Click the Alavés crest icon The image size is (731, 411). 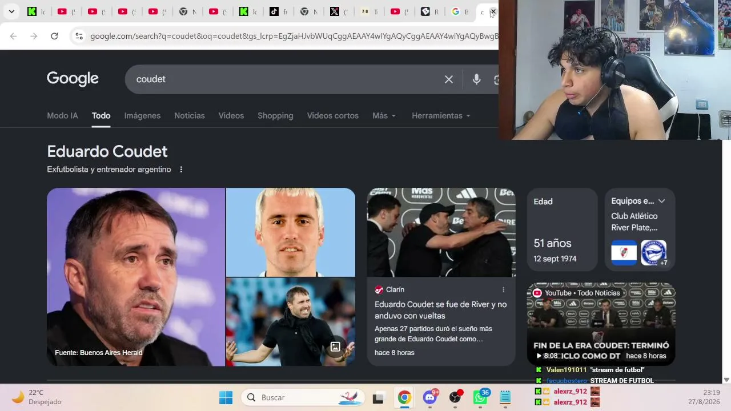pos(653,253)
